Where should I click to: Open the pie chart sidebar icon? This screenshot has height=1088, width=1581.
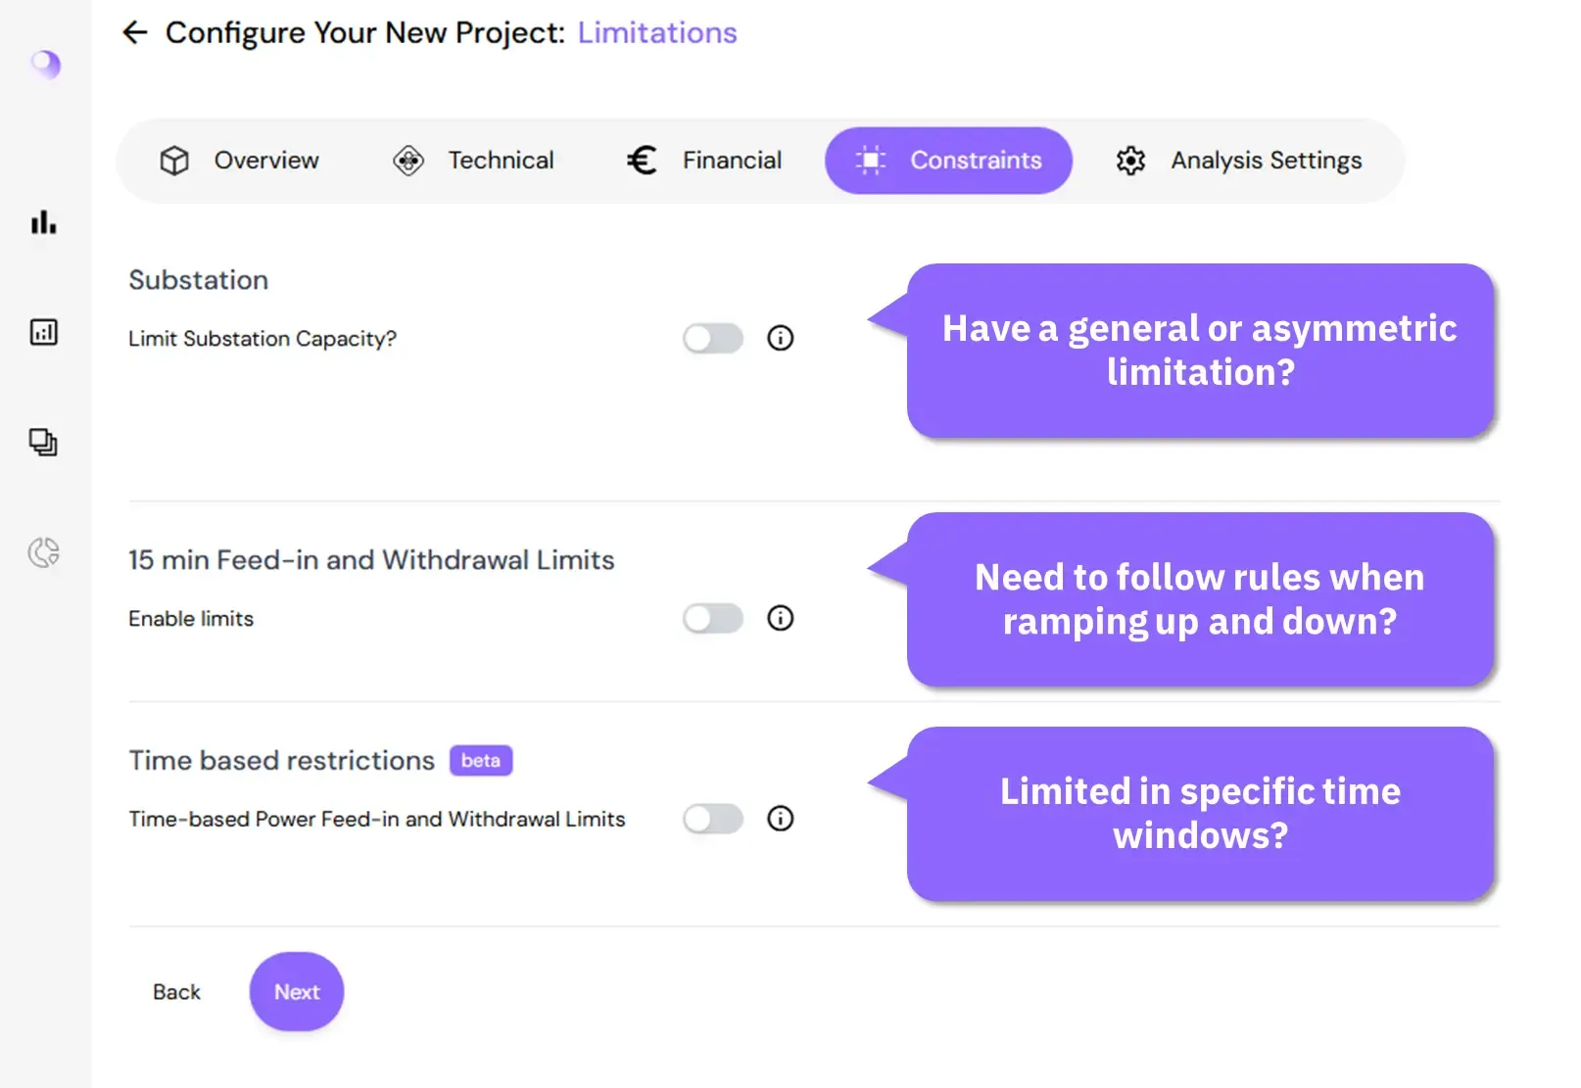tap(43, 552)
